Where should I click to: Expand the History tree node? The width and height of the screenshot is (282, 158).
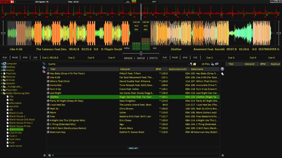coord(2,70)
